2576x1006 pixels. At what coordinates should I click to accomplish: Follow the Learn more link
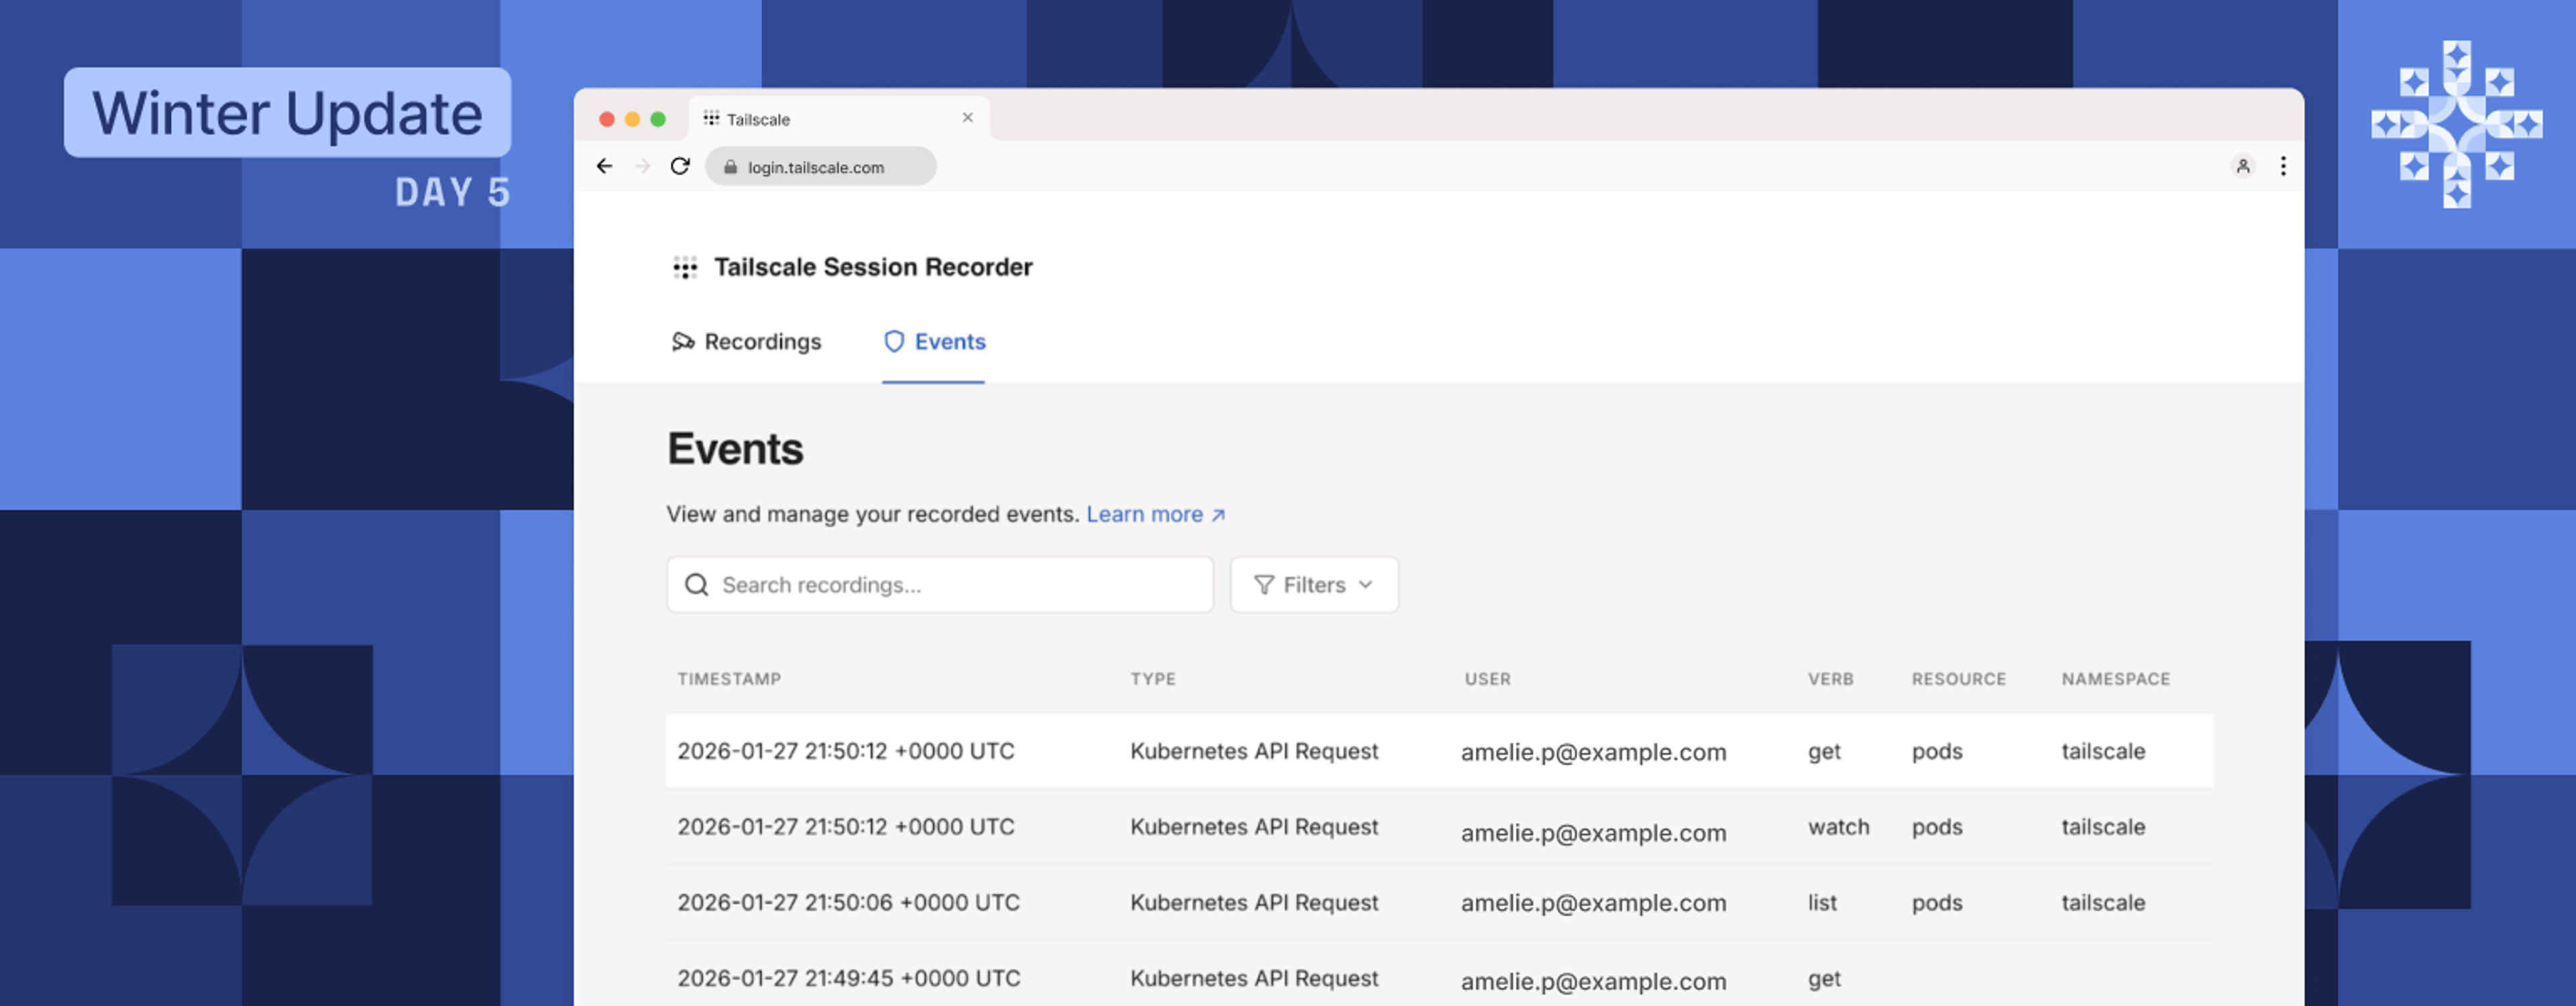tap(1156, 514)
